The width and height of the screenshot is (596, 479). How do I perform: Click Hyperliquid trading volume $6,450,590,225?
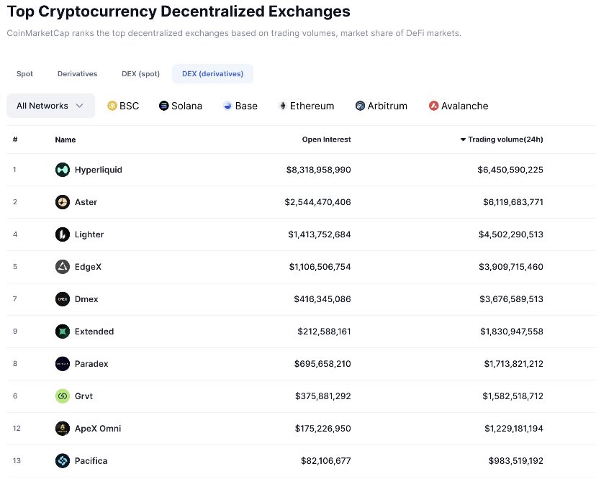[510, 170]
